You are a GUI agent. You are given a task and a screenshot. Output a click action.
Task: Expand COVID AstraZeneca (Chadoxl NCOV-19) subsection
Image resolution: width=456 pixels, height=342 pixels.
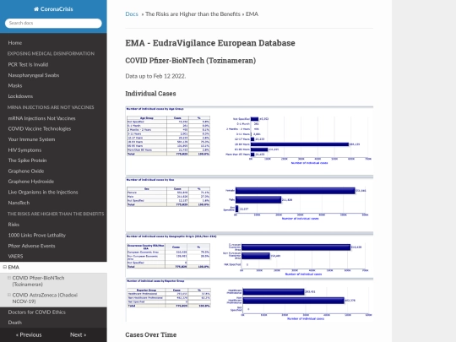tap(9, 295)
